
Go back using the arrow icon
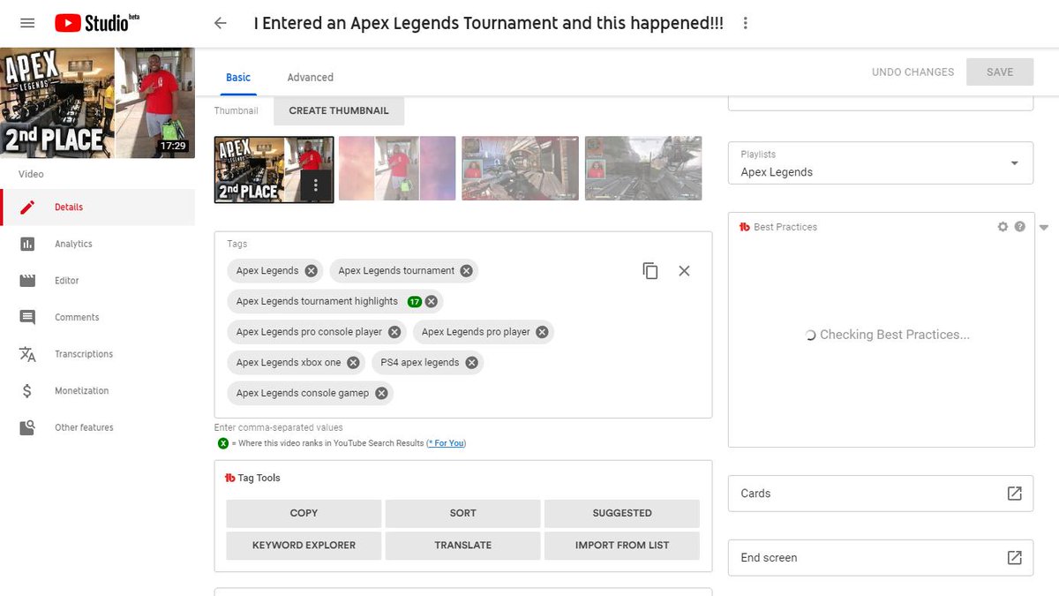[221, 24]
